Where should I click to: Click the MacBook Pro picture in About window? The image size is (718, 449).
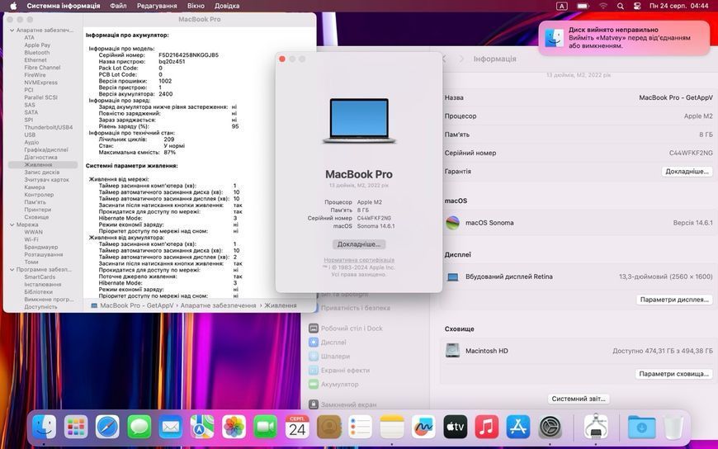click(359, 121)
